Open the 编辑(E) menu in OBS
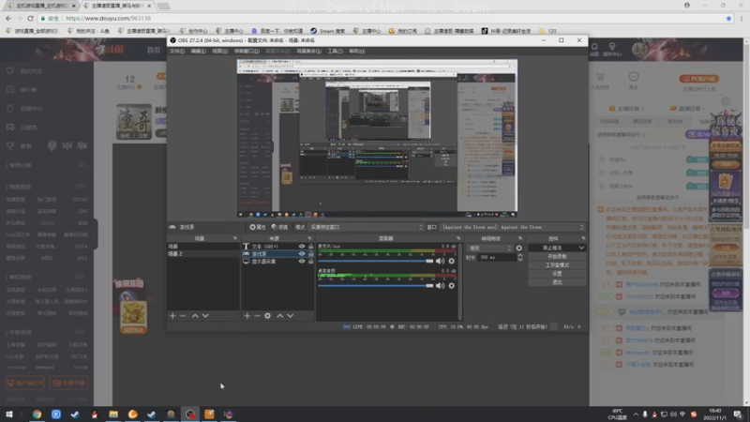Screen dimensions: 750x422 [199, 52]
